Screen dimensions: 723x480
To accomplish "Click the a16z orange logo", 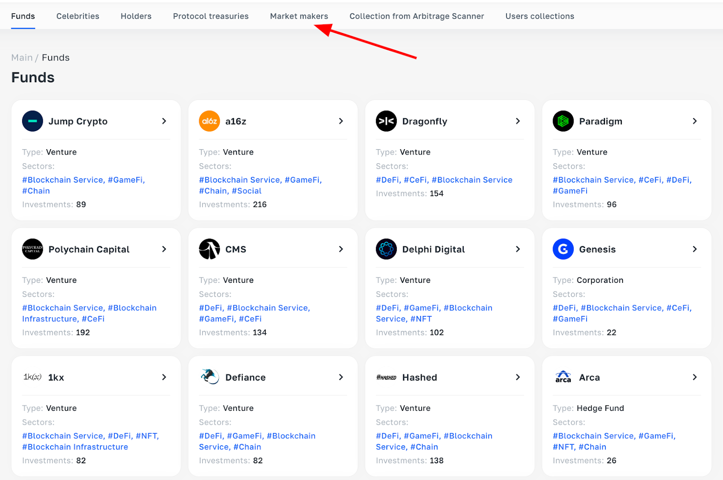I will (209, 121).
